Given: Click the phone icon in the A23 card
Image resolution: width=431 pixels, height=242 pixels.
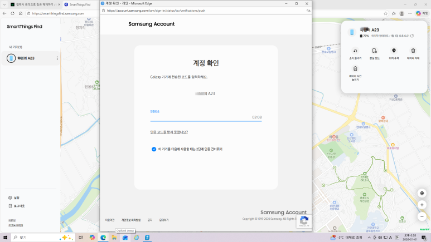Looking at the screenshot, I should tap(352, 32).
